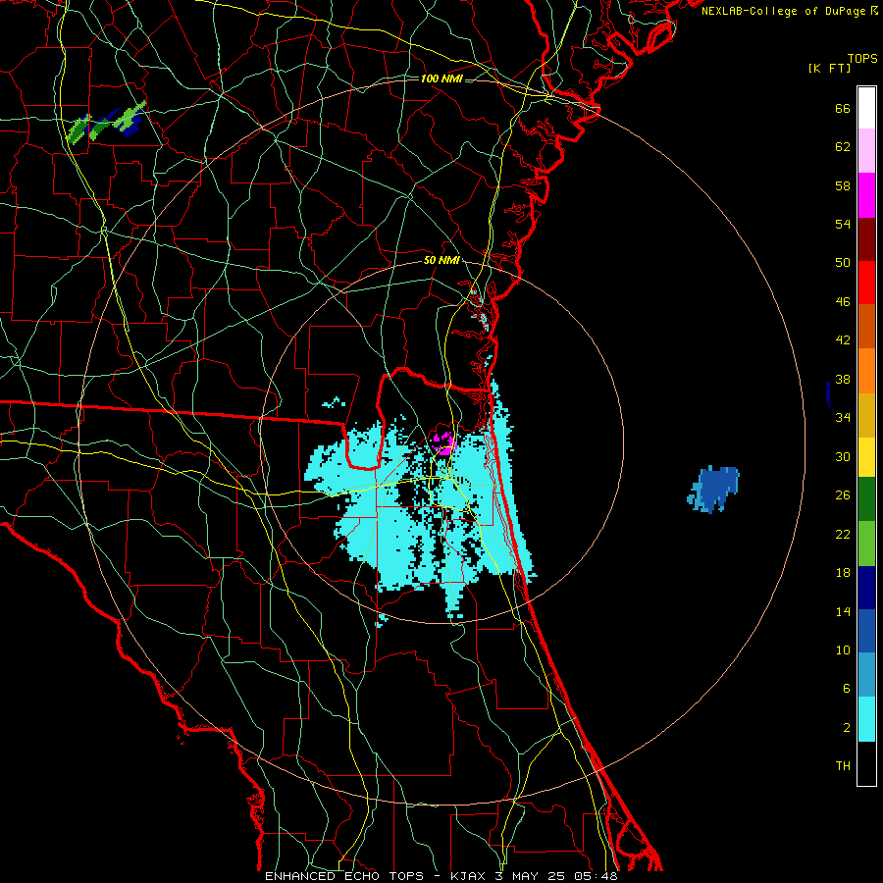Image resolution: width=883 pixels, height=883 pixels.
Task: Click the 30 legend value
Action: [843, 456]
